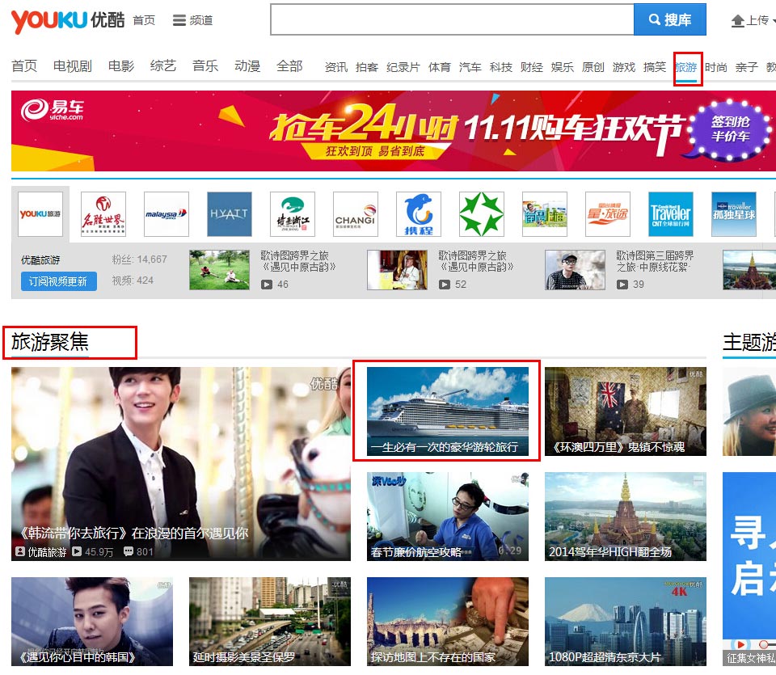Click the 搜库 search button
The width and height of the screenshot is (776, 675).
point(669,20)
